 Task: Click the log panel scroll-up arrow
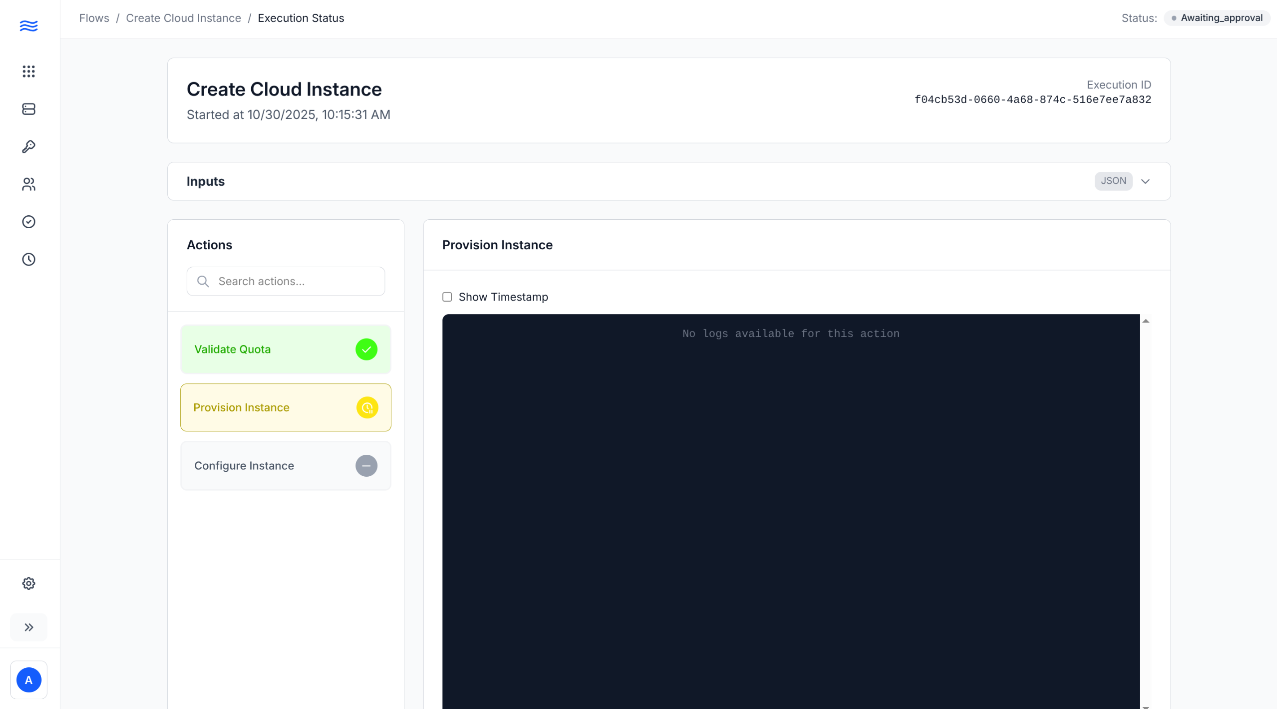(1146, 321)
